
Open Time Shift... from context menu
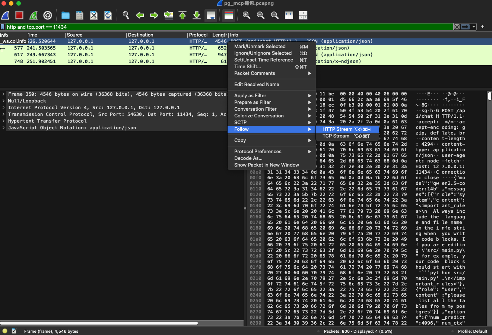pos(272,67)
